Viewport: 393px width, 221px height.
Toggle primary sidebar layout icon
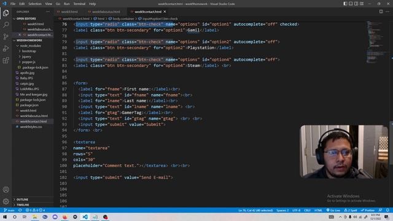(x=345, y=4)
